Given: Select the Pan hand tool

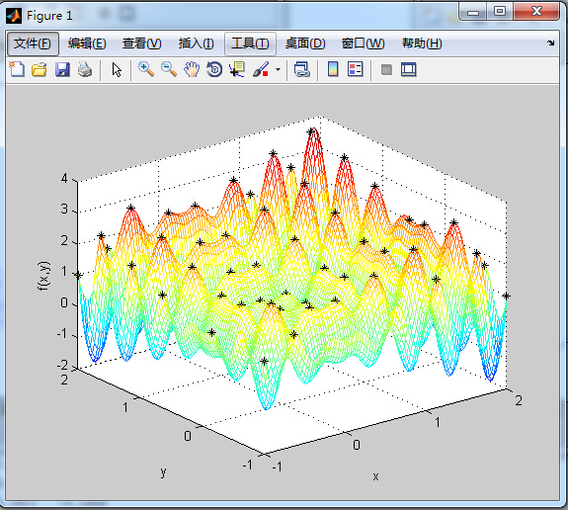Looking at the screenshot, I should pos(192,69).
